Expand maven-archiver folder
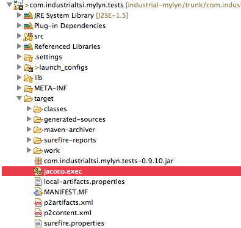The image size is (241, 228). [x=29, y=129]
